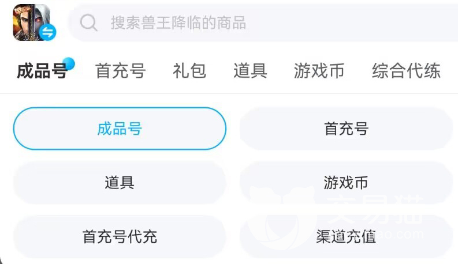
Task: Choose the 首充号 filter chip option
Action: (346, 129)
